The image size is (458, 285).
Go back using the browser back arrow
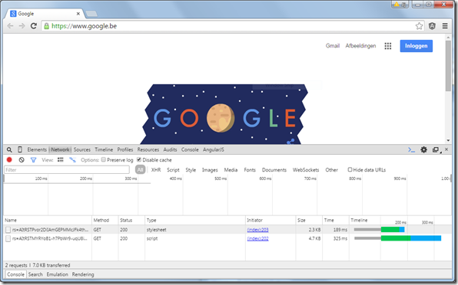(10, 26)
